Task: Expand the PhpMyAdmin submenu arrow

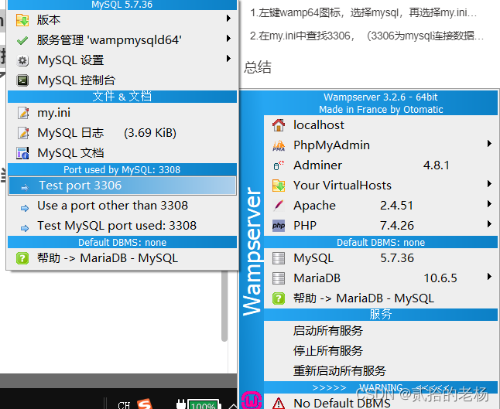Action: point(489,144)
